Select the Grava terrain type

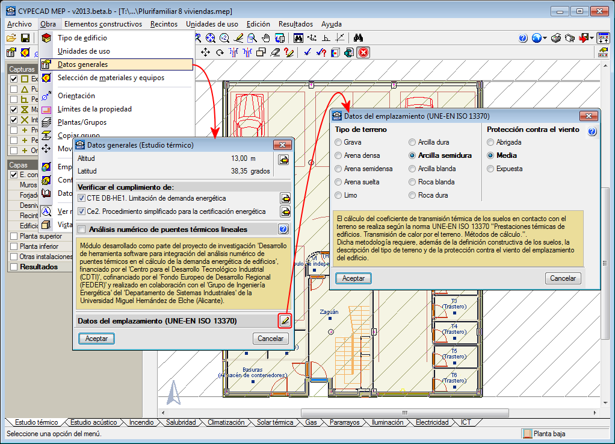click(x=338, y=142)
